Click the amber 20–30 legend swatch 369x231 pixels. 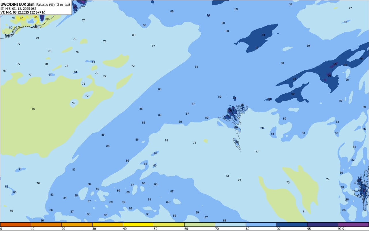click(x=77, y=224)
